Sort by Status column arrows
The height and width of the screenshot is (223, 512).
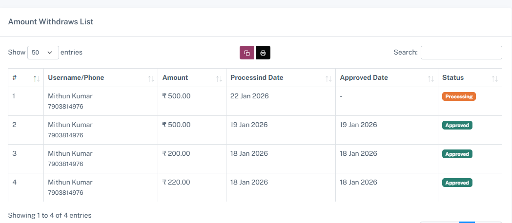[x=494, y=78]
